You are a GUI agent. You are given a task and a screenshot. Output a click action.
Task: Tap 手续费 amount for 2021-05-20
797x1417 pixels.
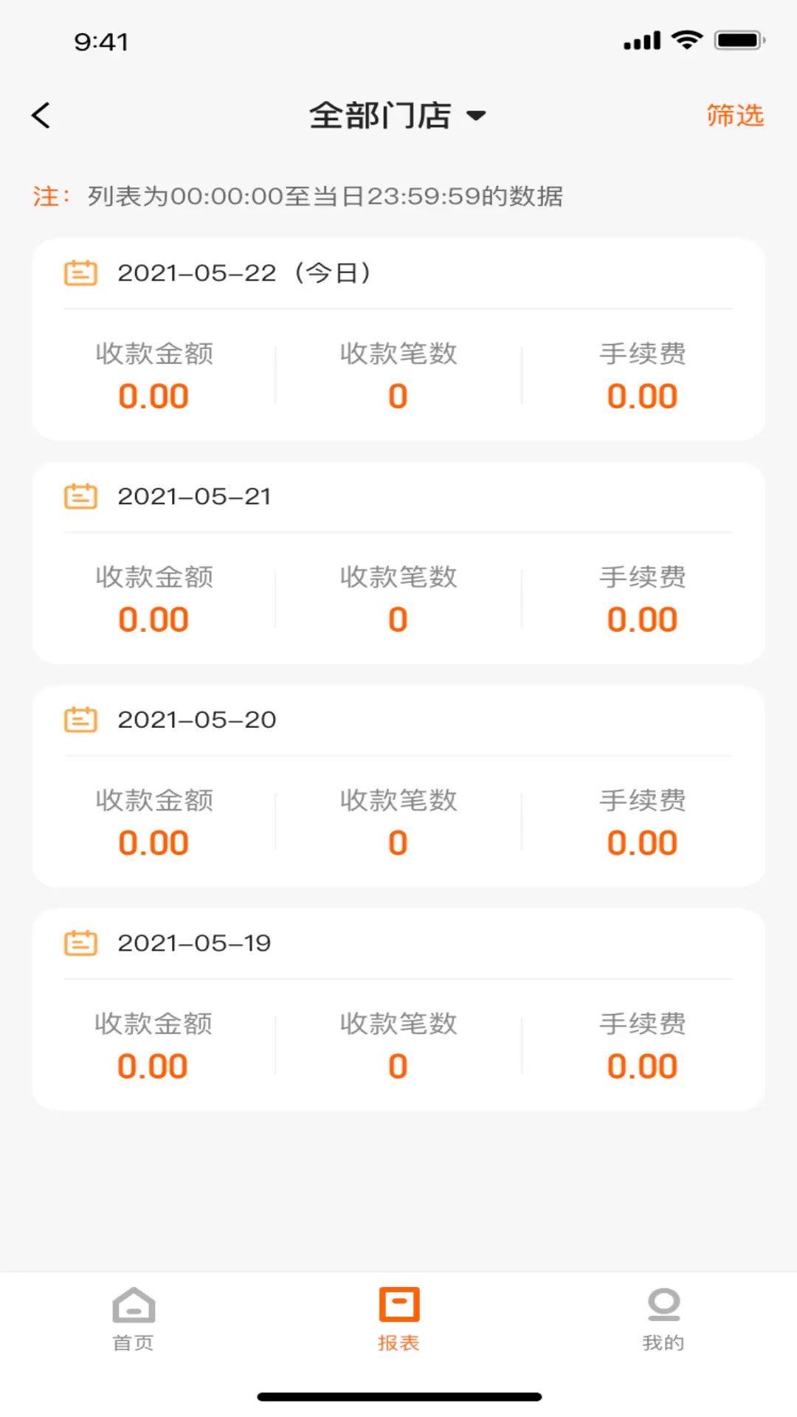pyautogui.click(x=642, y=843)
